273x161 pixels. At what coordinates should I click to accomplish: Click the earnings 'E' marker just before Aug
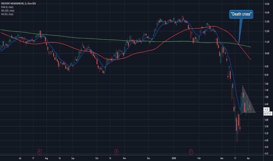pyautogui.click(x=40, y=152)
